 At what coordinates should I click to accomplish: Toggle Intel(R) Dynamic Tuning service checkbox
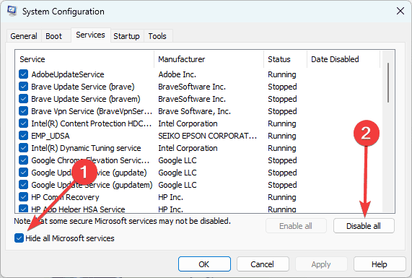click(x=23, y=148)
